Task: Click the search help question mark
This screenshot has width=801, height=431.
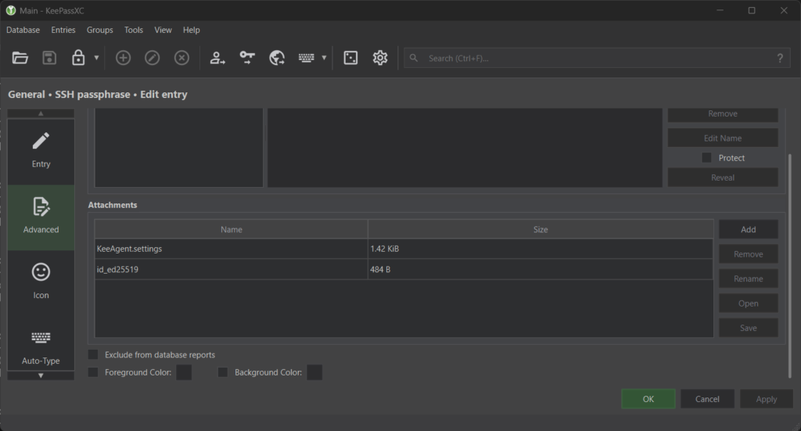Action: pos(780,58)
